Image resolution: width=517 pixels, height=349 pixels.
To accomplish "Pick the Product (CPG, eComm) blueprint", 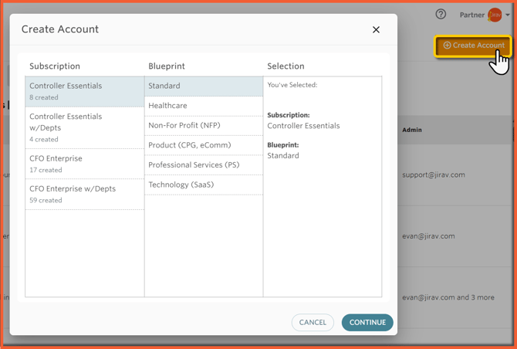I will tap(204, 145).
